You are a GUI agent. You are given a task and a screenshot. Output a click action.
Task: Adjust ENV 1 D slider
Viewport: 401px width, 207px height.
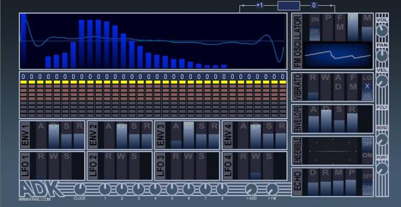coord(54,135)
